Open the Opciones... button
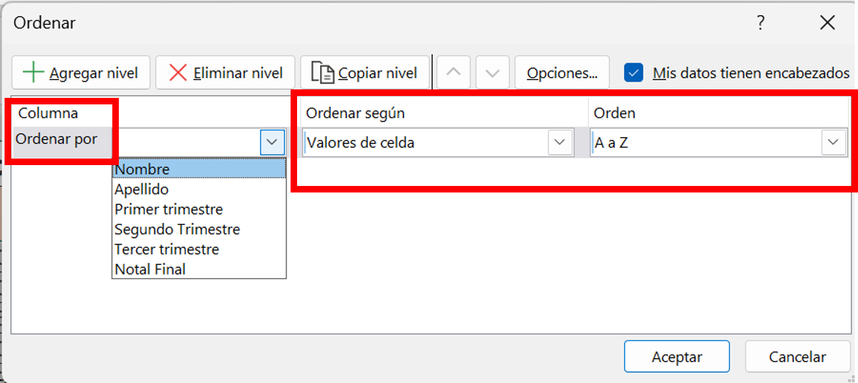 [x=562, y=72]
